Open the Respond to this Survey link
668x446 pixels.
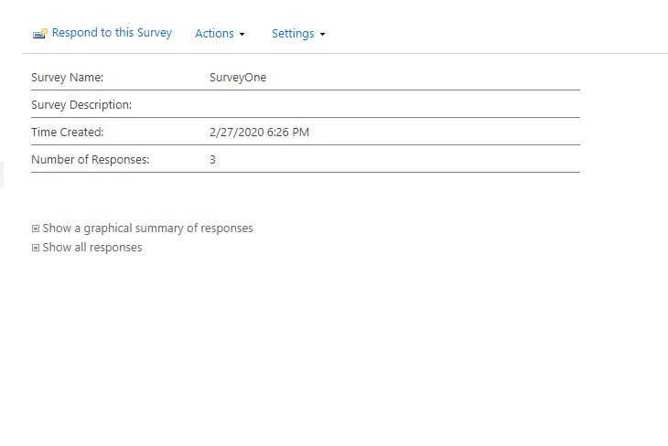[x=112, y=33]
